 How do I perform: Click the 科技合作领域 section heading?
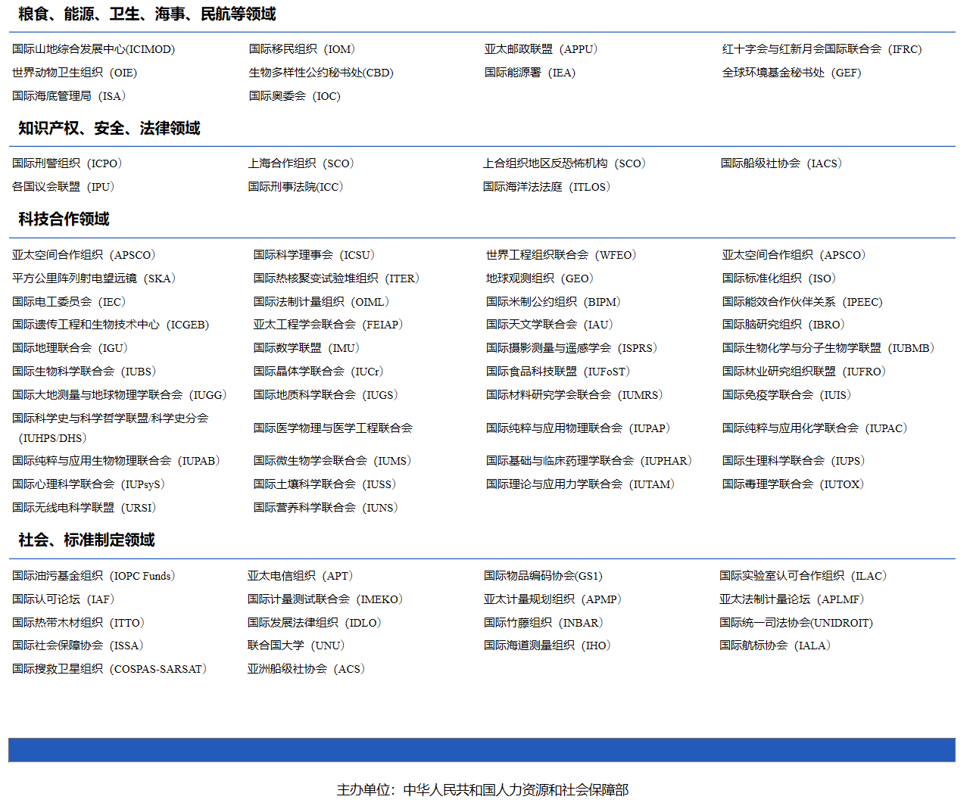coord(64,219)
